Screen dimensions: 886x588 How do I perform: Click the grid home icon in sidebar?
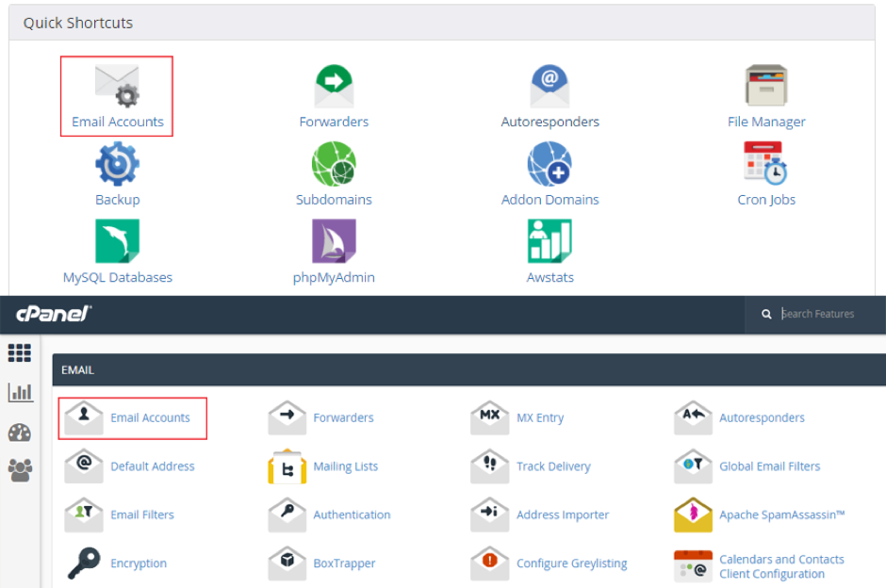pyautogui.click(x=19, y=353)
